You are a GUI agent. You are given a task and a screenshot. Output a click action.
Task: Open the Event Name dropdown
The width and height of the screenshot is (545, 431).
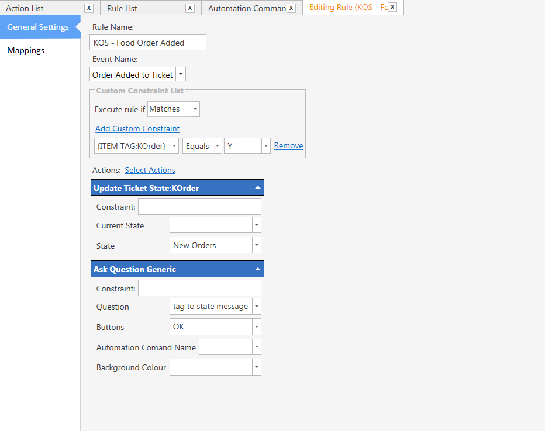pos(181,74)
